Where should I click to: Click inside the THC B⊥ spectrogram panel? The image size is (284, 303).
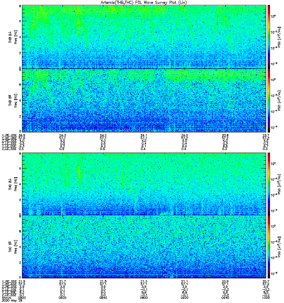point(144,184)
